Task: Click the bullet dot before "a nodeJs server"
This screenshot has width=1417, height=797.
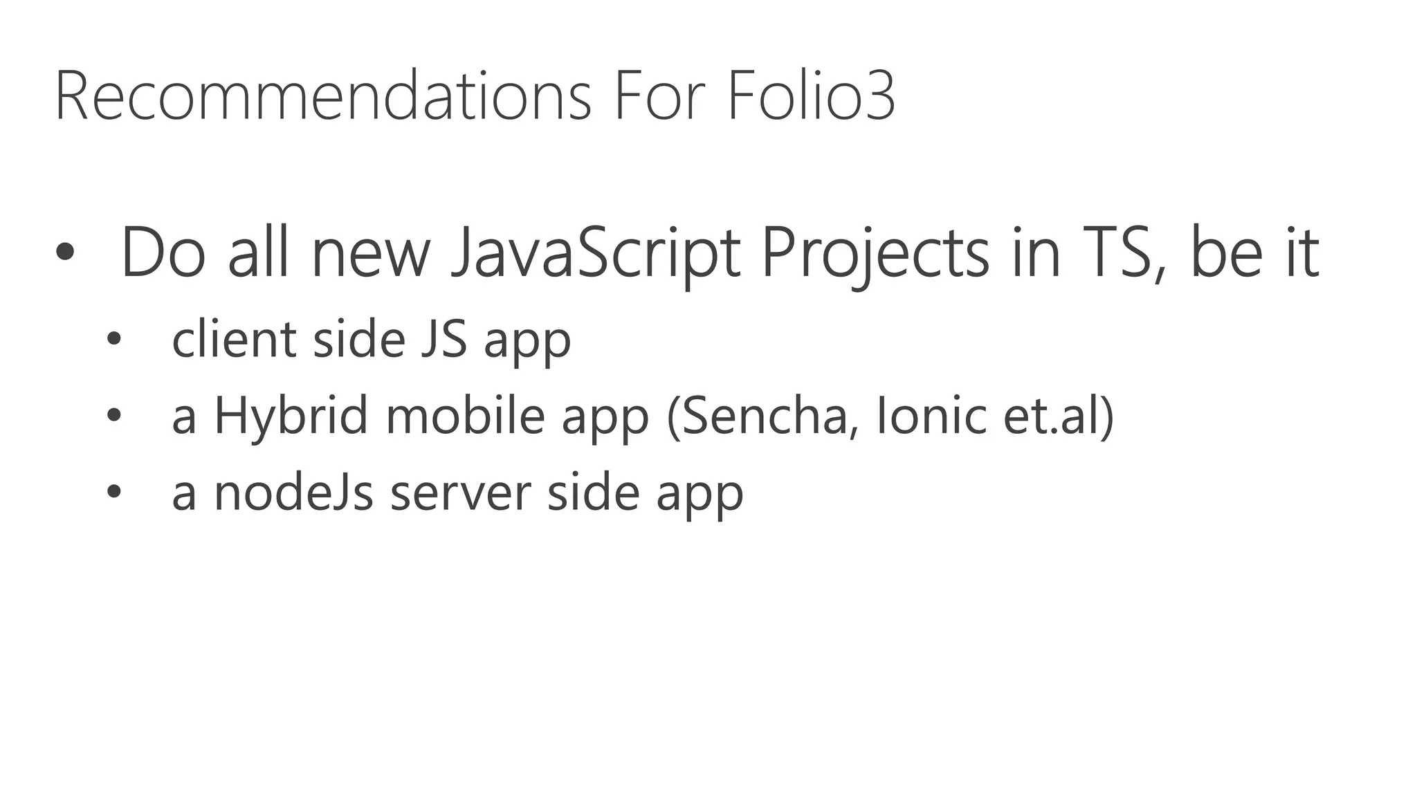Action: pyautogui.click(x=114, y=492)
